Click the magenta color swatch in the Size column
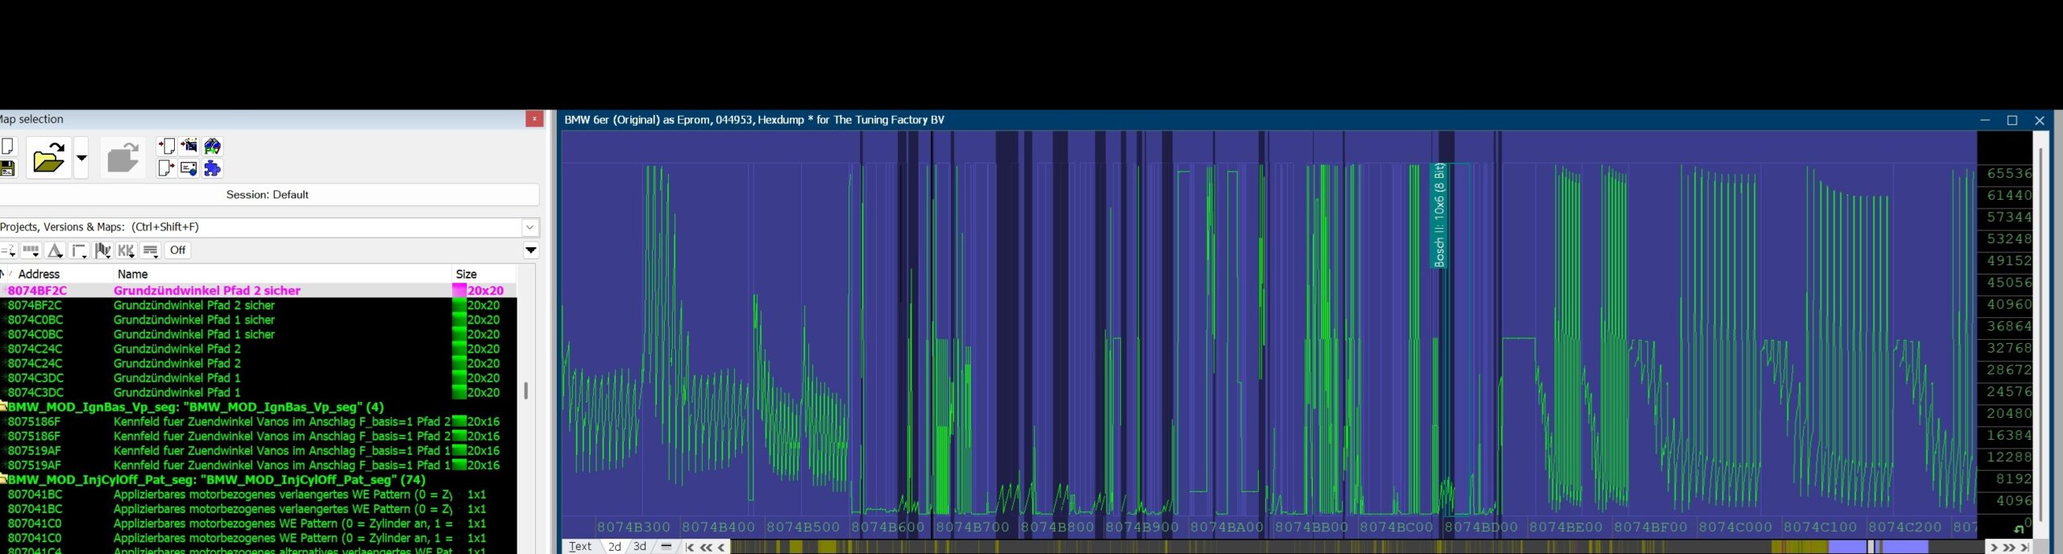Screen dimensions: 2063x554 [459, 291]
